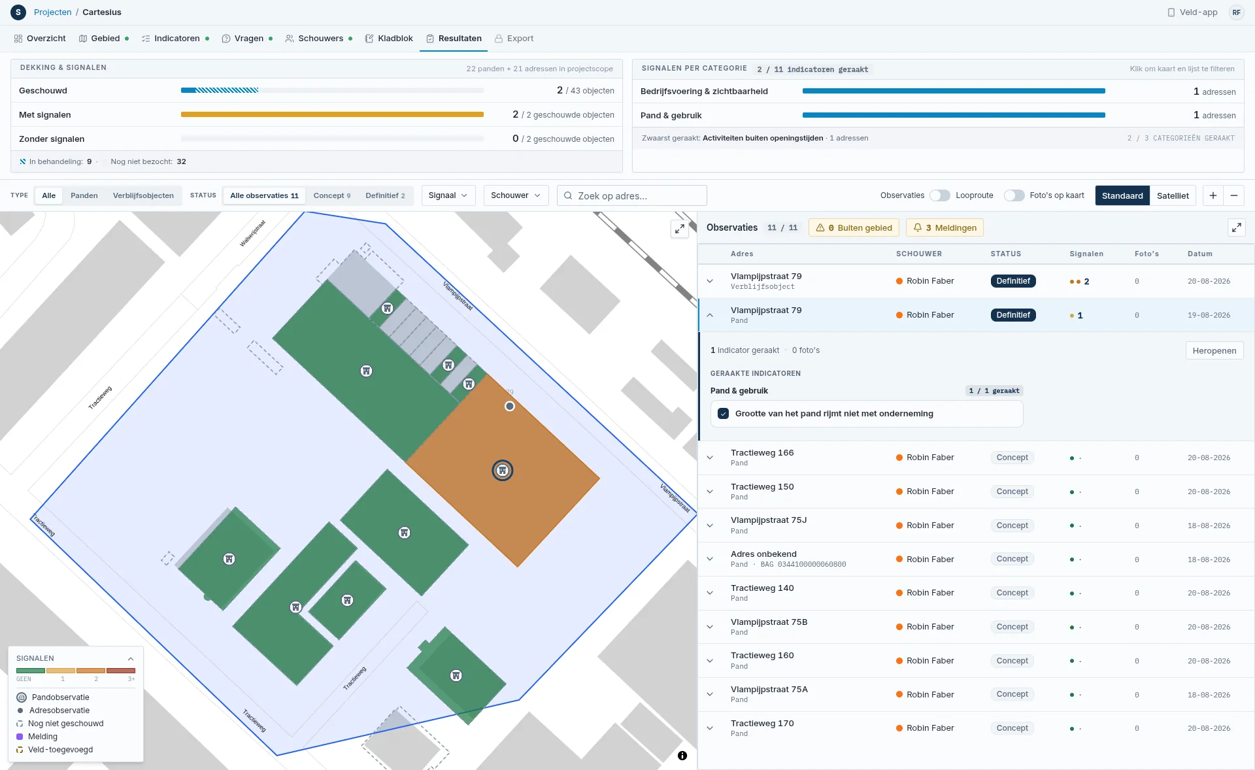Click the Zoek op adres search field
Viewport: 1255px width, 770px height.
pyautogui.click(x=632, y=195)
